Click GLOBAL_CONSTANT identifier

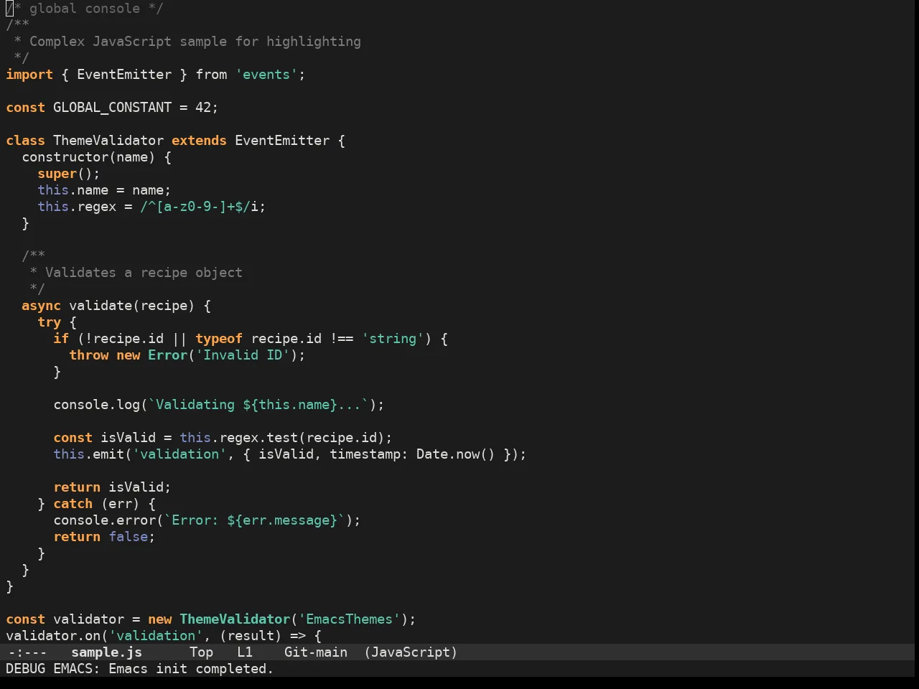(x=112, y=108)
